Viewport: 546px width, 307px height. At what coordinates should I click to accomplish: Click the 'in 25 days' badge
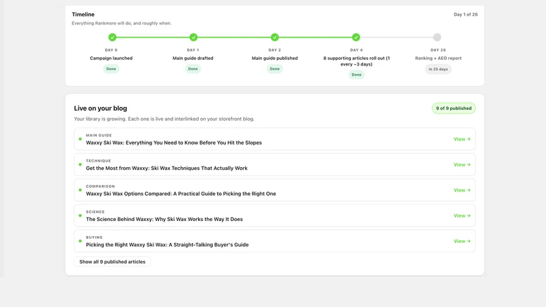point(438,70)
